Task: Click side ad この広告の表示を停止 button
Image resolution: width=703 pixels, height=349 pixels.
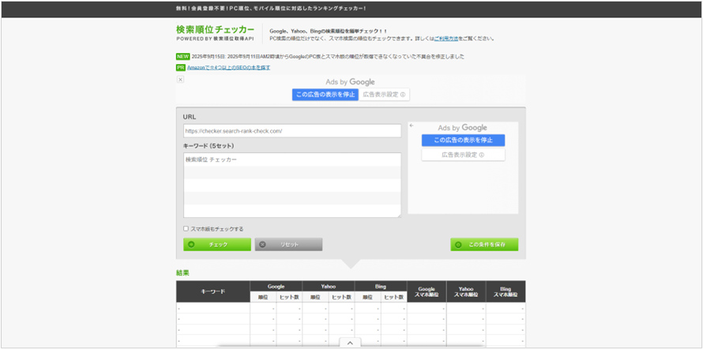Action: point(463,141)
